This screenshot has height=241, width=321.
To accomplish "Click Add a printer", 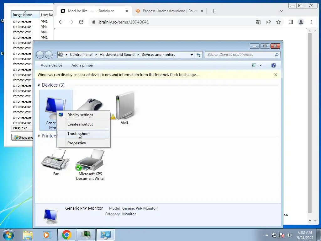I will pyautogui.click(x=82, y=65).
